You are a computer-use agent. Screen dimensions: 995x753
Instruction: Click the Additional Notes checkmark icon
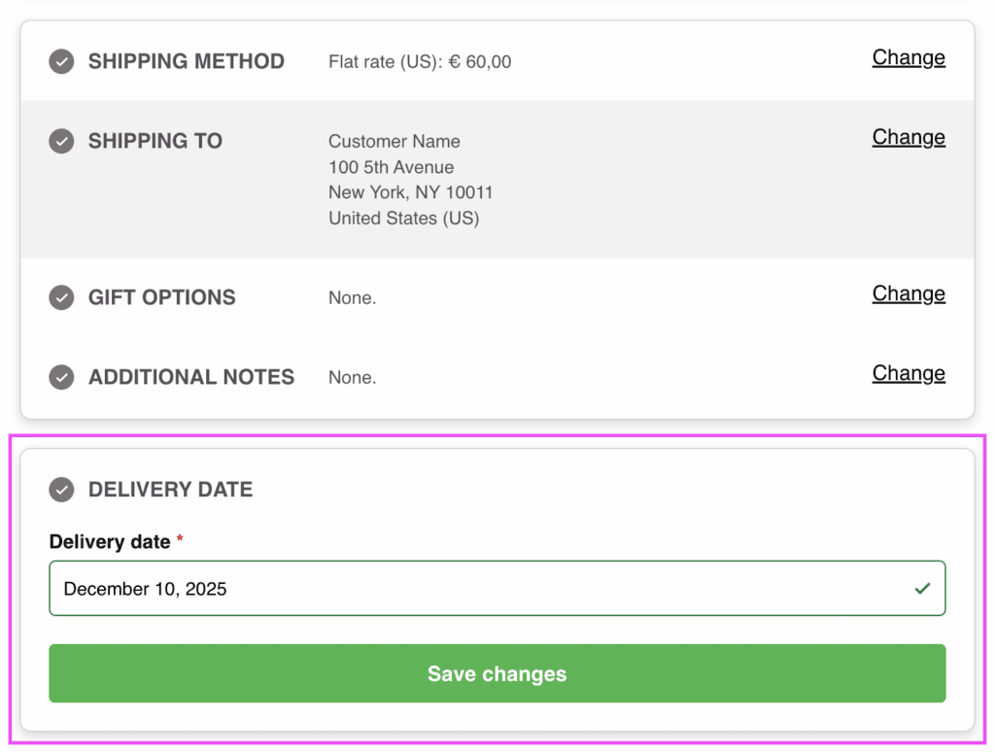pos(61,377)
